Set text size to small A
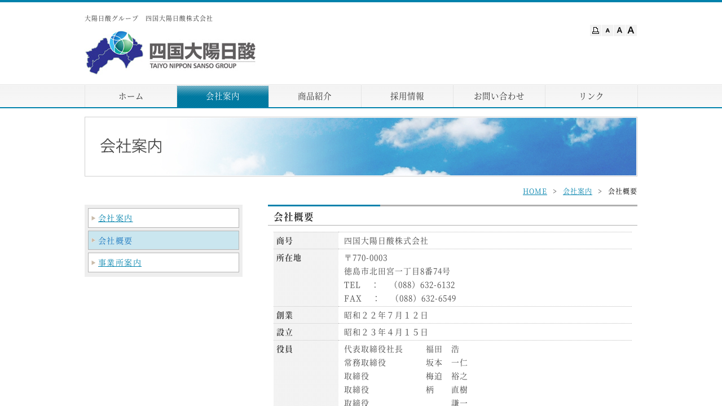The image size is (722, 406). [607, 30]
